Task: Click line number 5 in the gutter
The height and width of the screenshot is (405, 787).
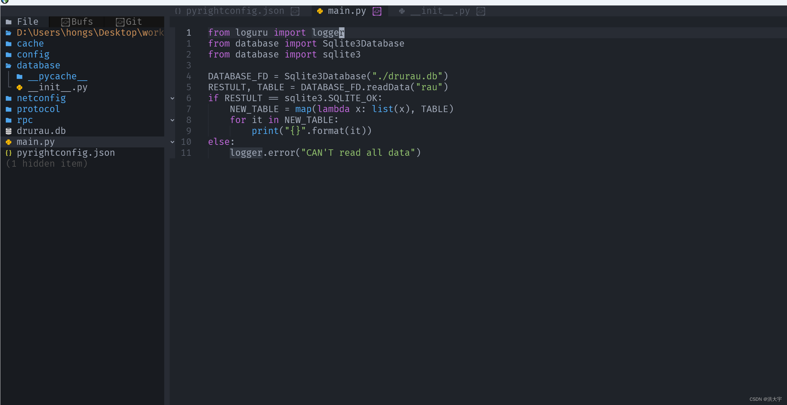Action: tap(189, 87)
